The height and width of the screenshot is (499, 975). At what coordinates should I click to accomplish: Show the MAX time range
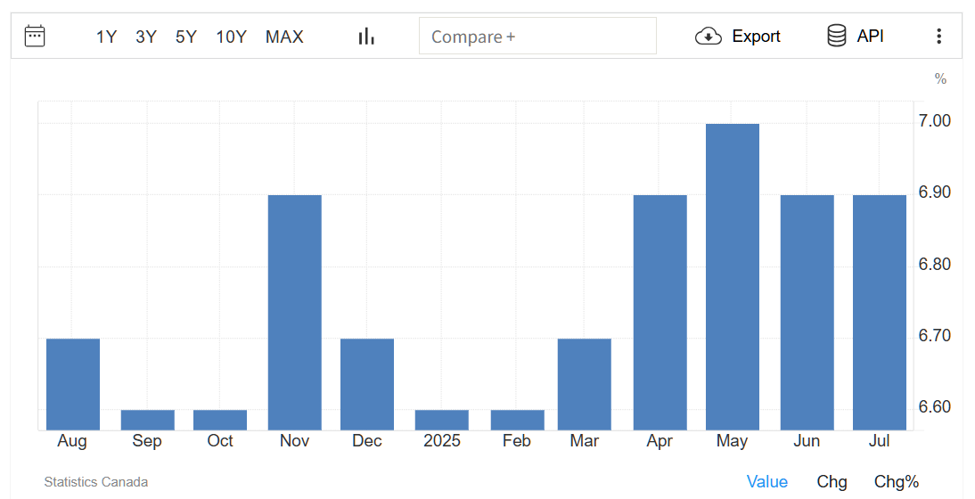(284, 37)
